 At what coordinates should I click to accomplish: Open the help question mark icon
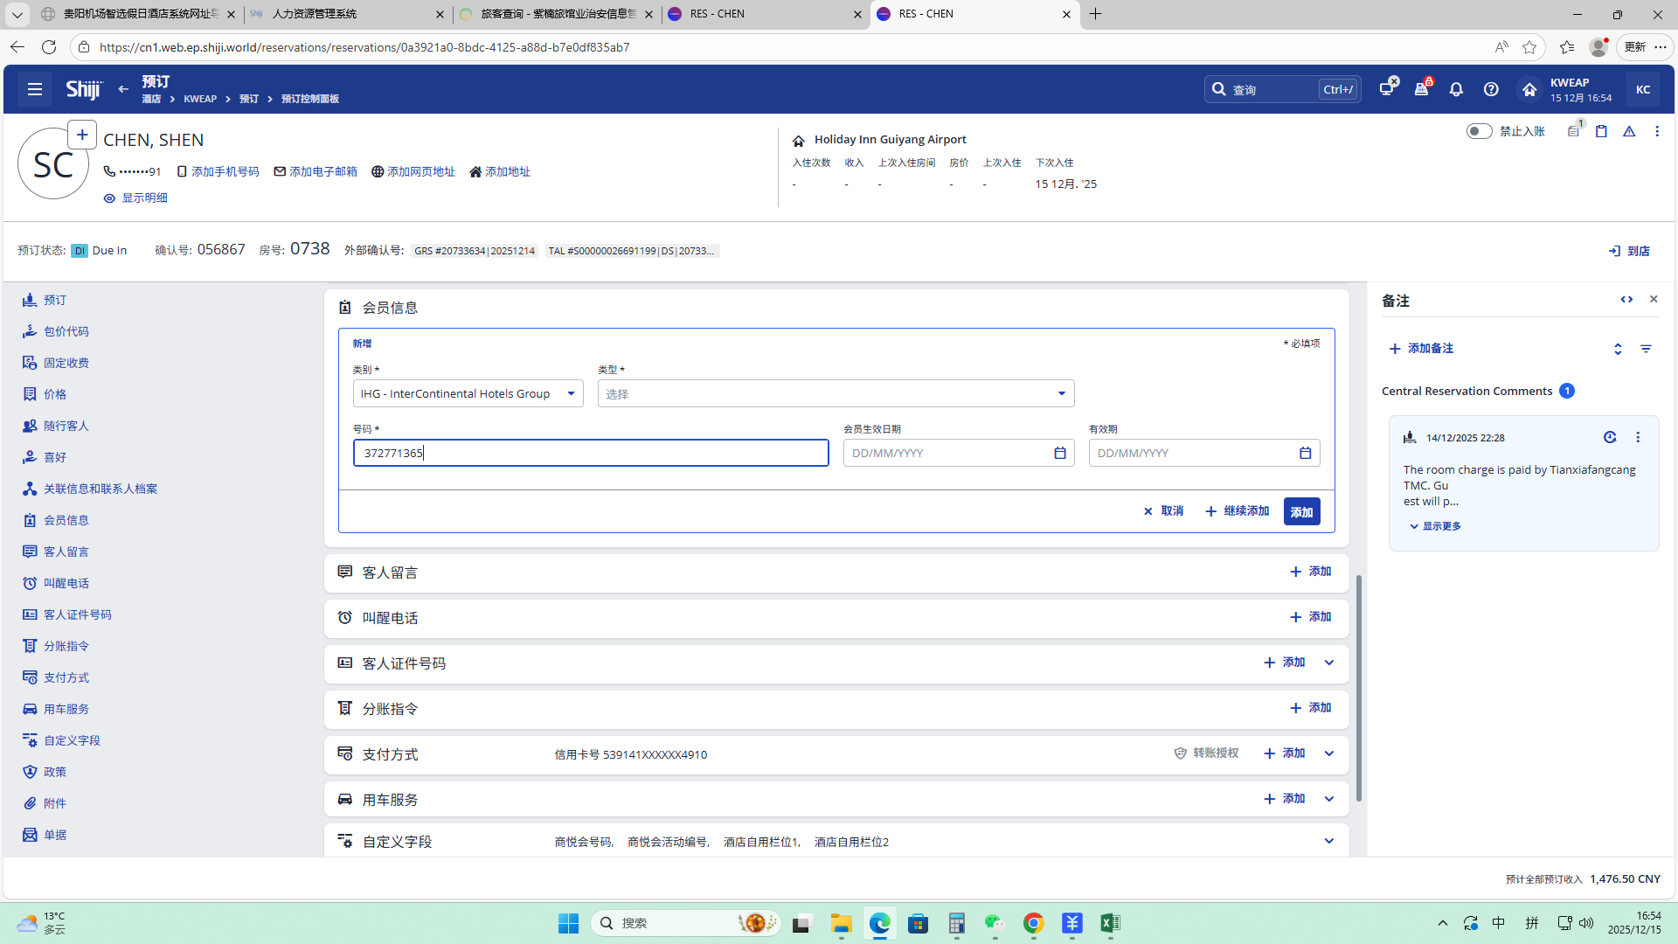1491,89
